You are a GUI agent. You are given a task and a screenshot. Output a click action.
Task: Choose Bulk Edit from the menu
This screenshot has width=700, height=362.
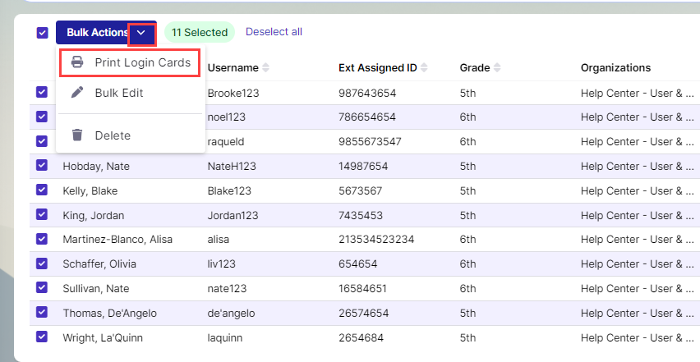click(x=119, y=93)
